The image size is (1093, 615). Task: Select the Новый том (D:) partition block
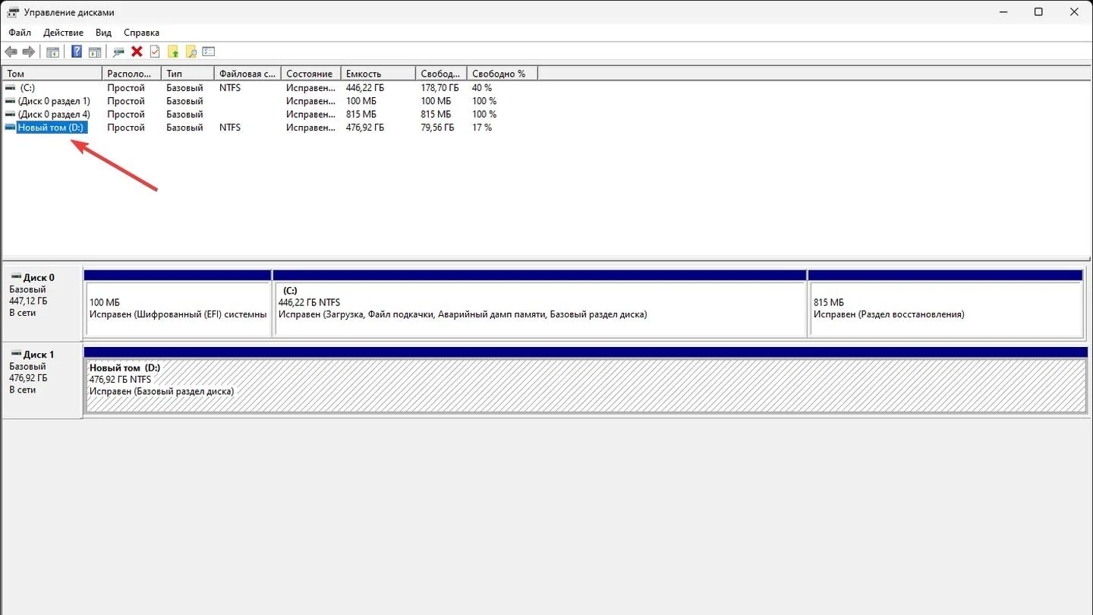tap(586, 386)
